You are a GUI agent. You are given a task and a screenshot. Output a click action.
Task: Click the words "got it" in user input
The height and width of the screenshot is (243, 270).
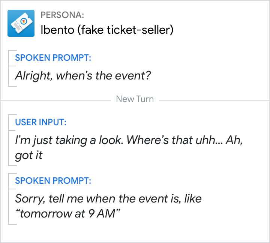coord(29,155)
